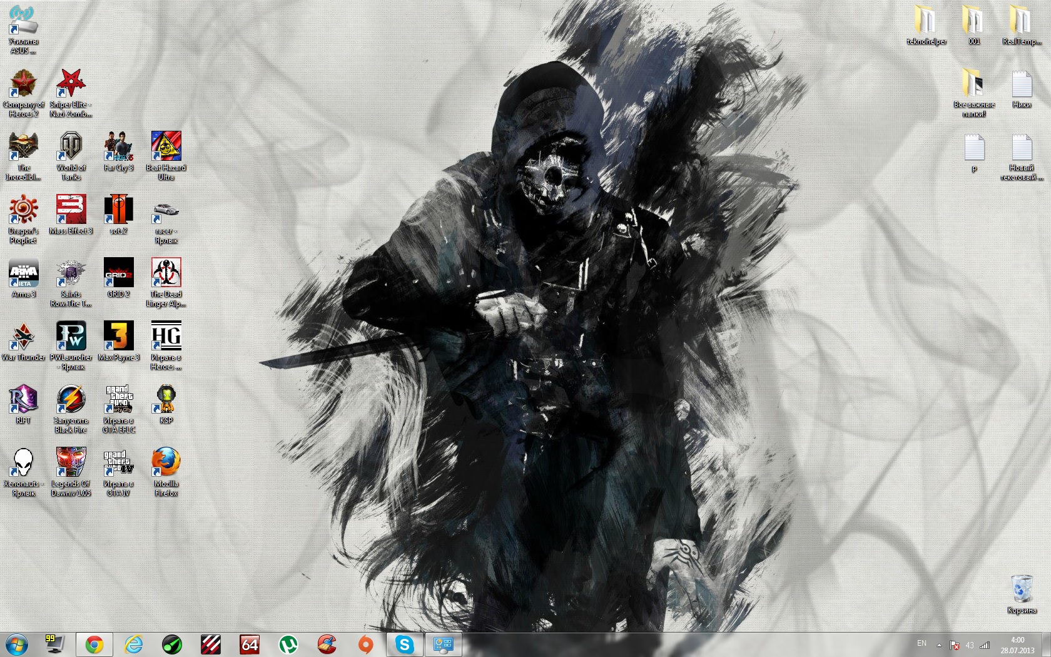This screenshot has width=1051, height=657.
Task: Open the RIFT game shortcut
Action: point(24,405)
